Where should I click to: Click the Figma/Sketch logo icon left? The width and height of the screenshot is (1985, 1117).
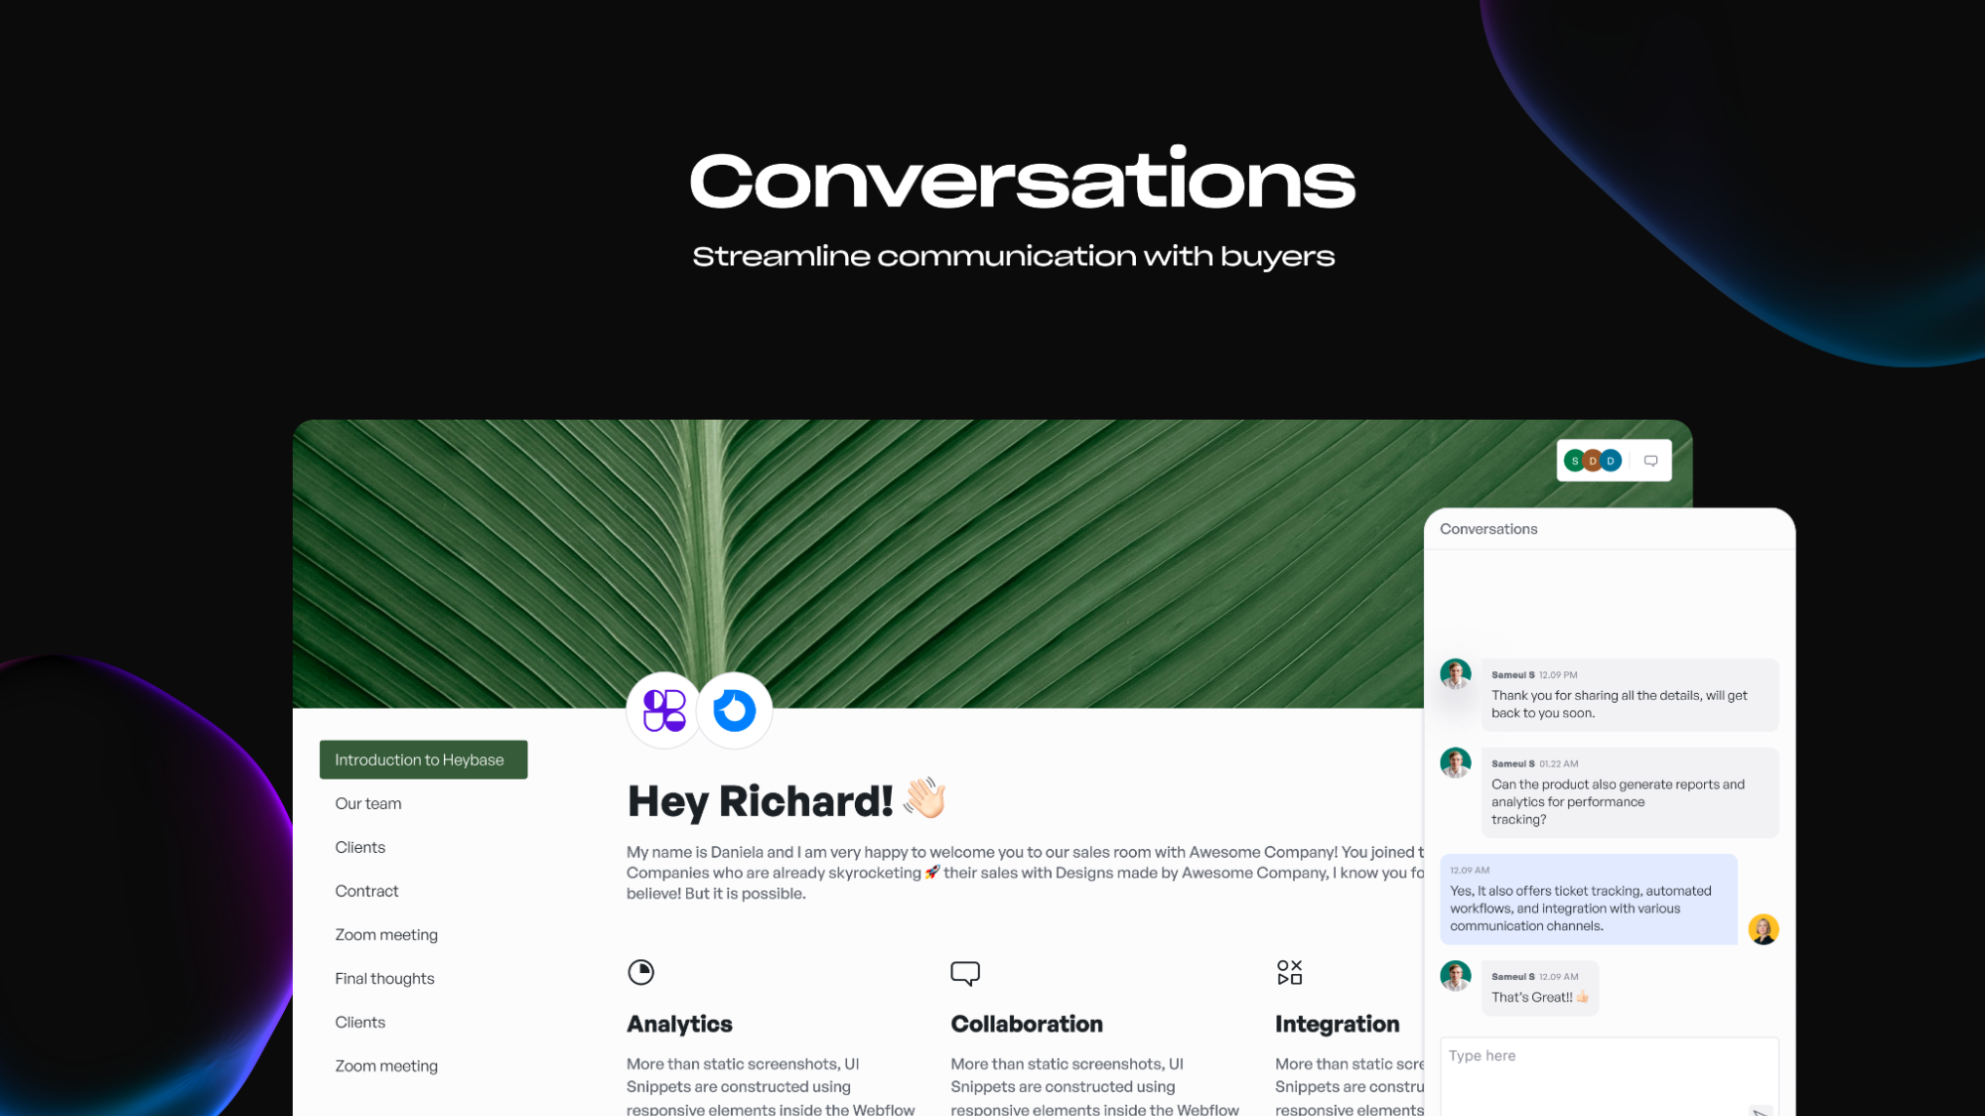click(662, 709)
